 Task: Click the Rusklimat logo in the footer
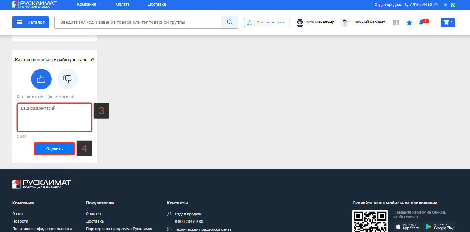tap(42, 184)
